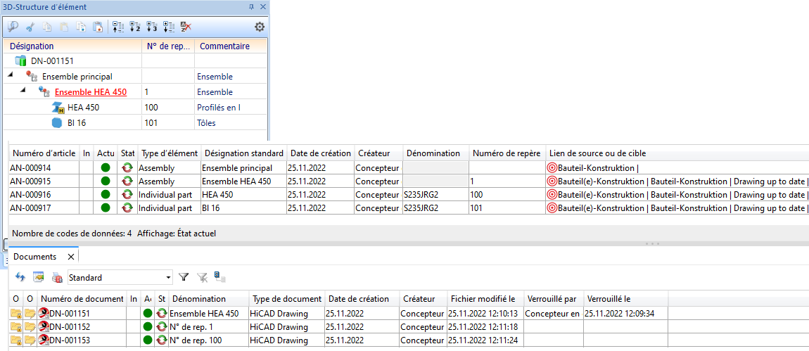Click the AN-000917 article number cell
The image size is (809, 351).
(x=44, y=208)
